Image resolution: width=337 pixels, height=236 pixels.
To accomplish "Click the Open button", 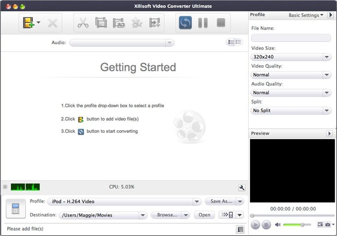I will 204,215.
